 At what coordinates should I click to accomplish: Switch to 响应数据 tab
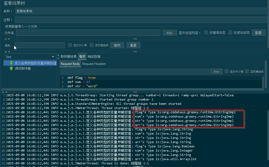coord(94,57)
